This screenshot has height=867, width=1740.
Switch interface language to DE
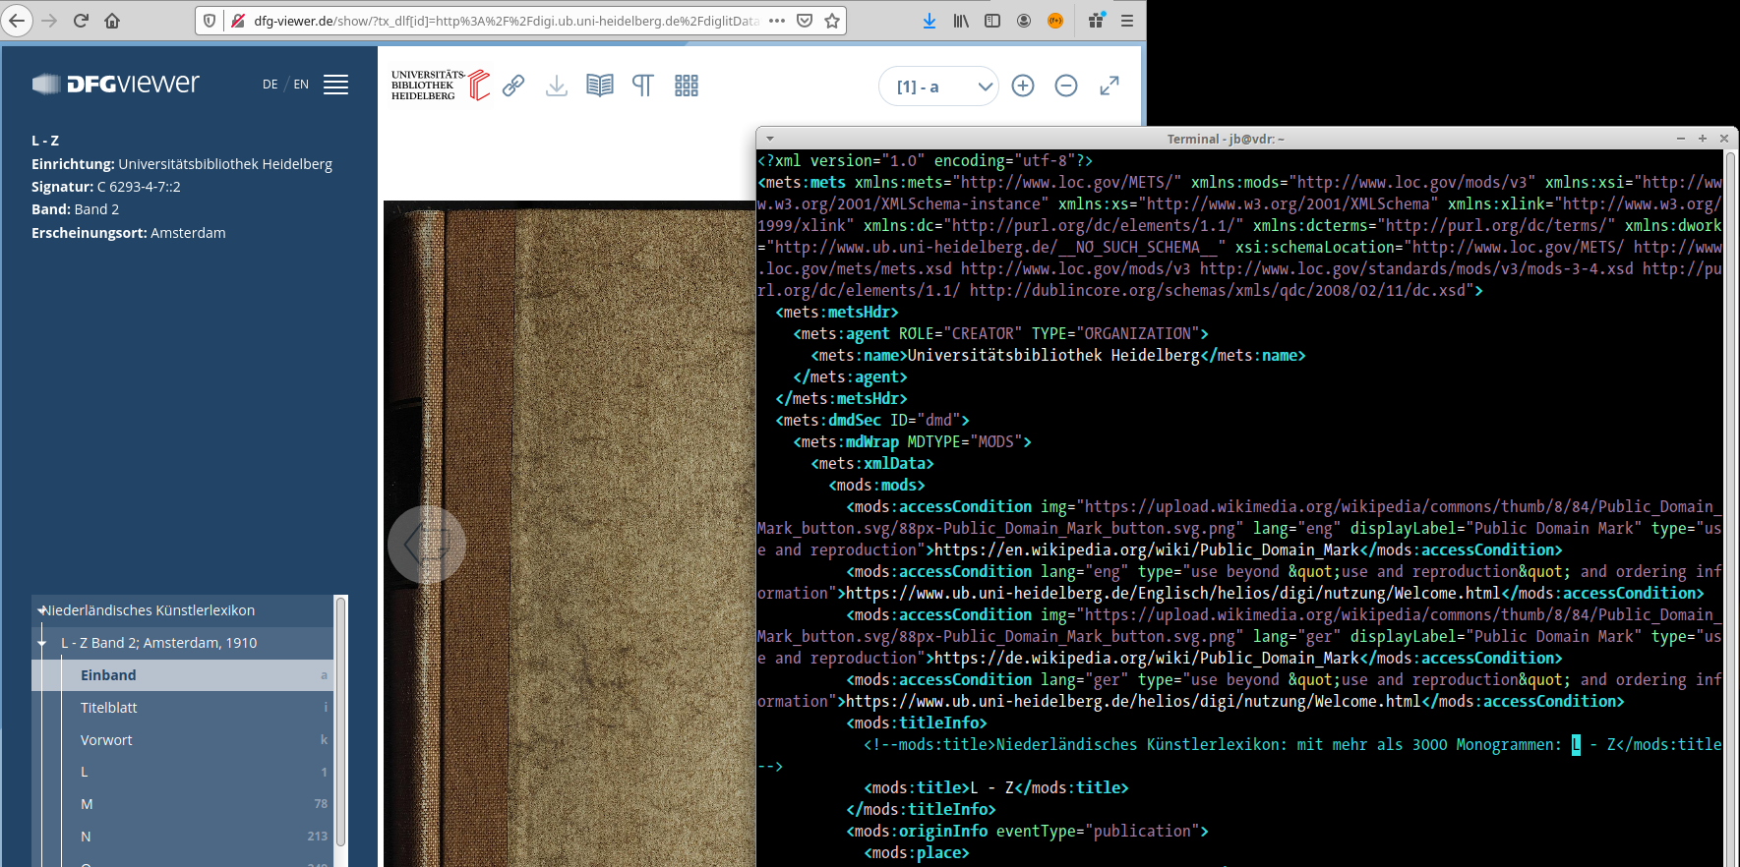(x=270, y=85)
